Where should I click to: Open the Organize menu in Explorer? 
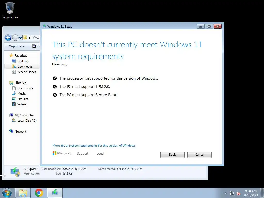[16, 46]
